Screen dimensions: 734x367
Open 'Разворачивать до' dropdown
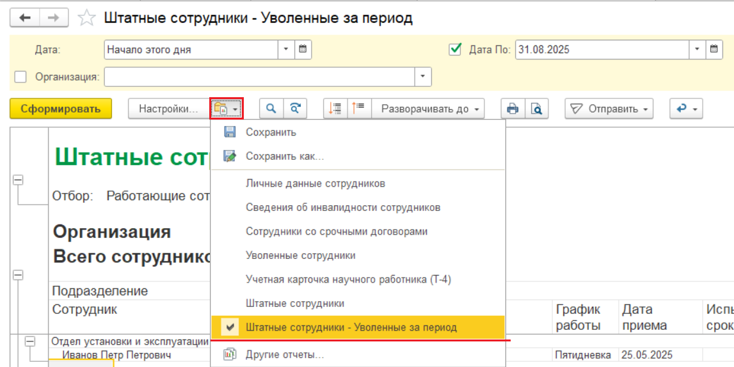(x=428, y=109)
